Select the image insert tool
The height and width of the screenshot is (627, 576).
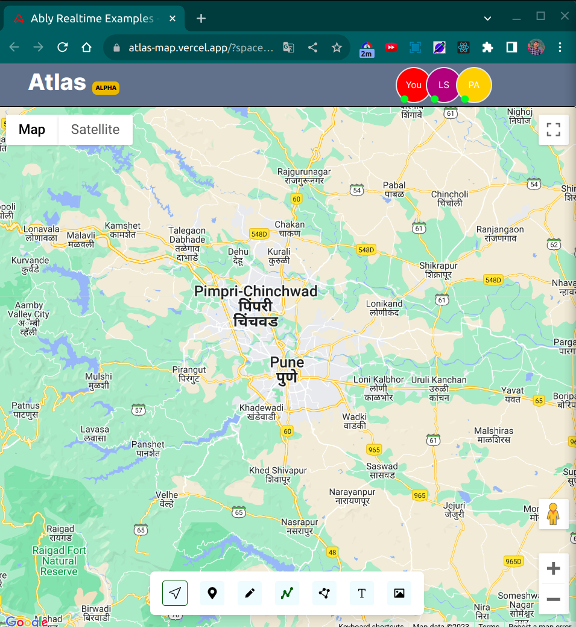399,593
